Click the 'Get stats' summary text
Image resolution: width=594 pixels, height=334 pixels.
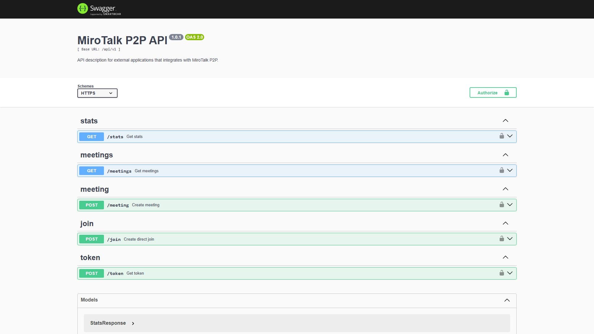pyautogui.click(x=135, y=136)
